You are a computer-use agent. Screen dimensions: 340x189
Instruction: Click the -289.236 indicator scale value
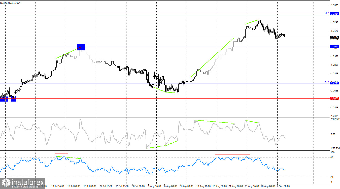pos(335,148)
